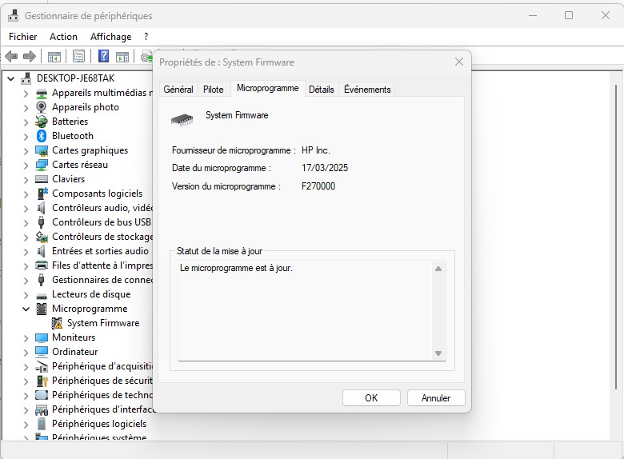Click the Bluetooth category icon
Image resolution: width=624 pixels, height=459 pixels.
click(x=42, y=136)
